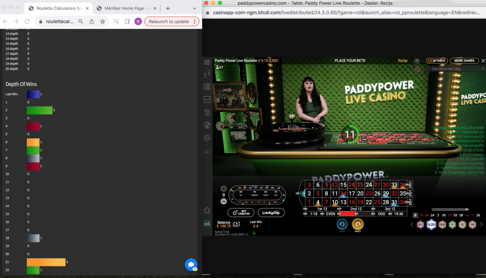486x278 pixels.
Task: Reload the roulettecal page
Action: (27, 21)
